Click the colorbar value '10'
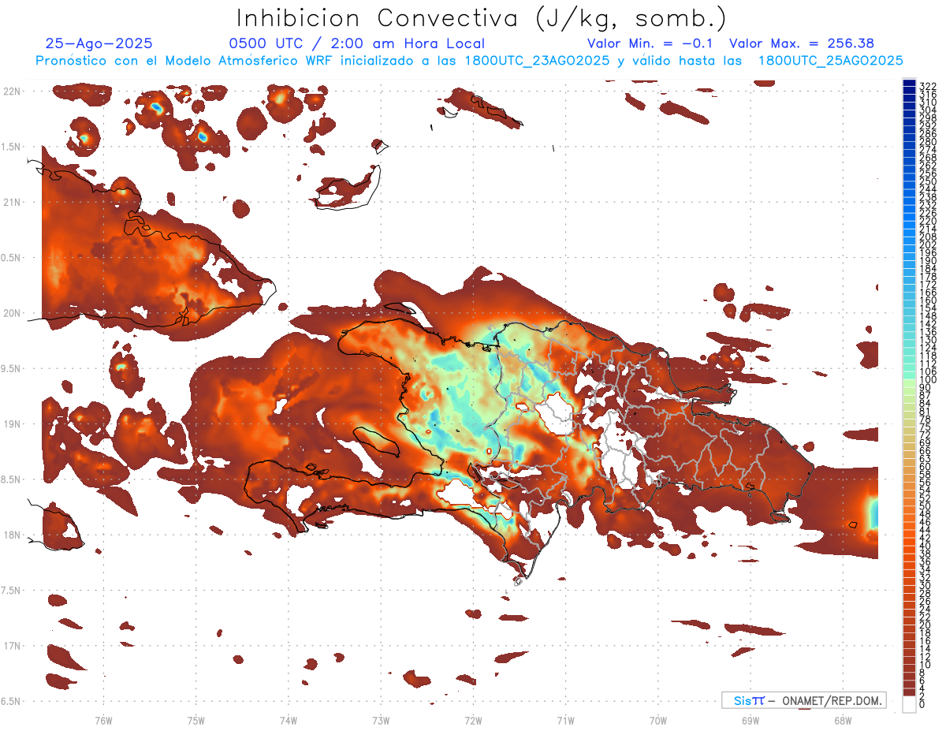 pos(926,664)
